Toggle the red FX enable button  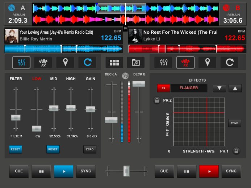[x=163, y=88]
